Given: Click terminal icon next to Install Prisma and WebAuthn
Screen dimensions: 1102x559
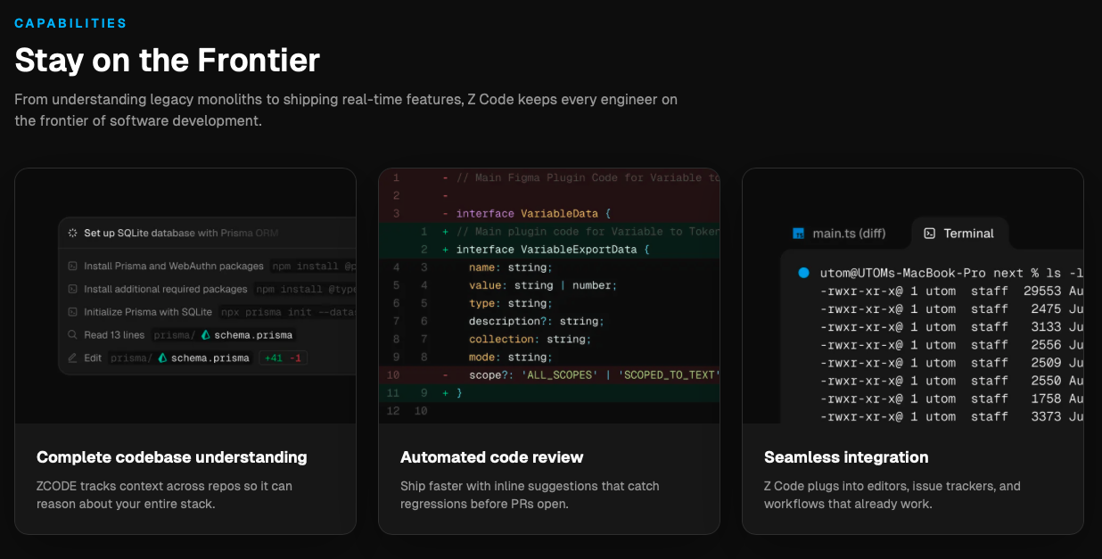Looking at the screenshot, I should pyautogui.click(x=73, y=266).
